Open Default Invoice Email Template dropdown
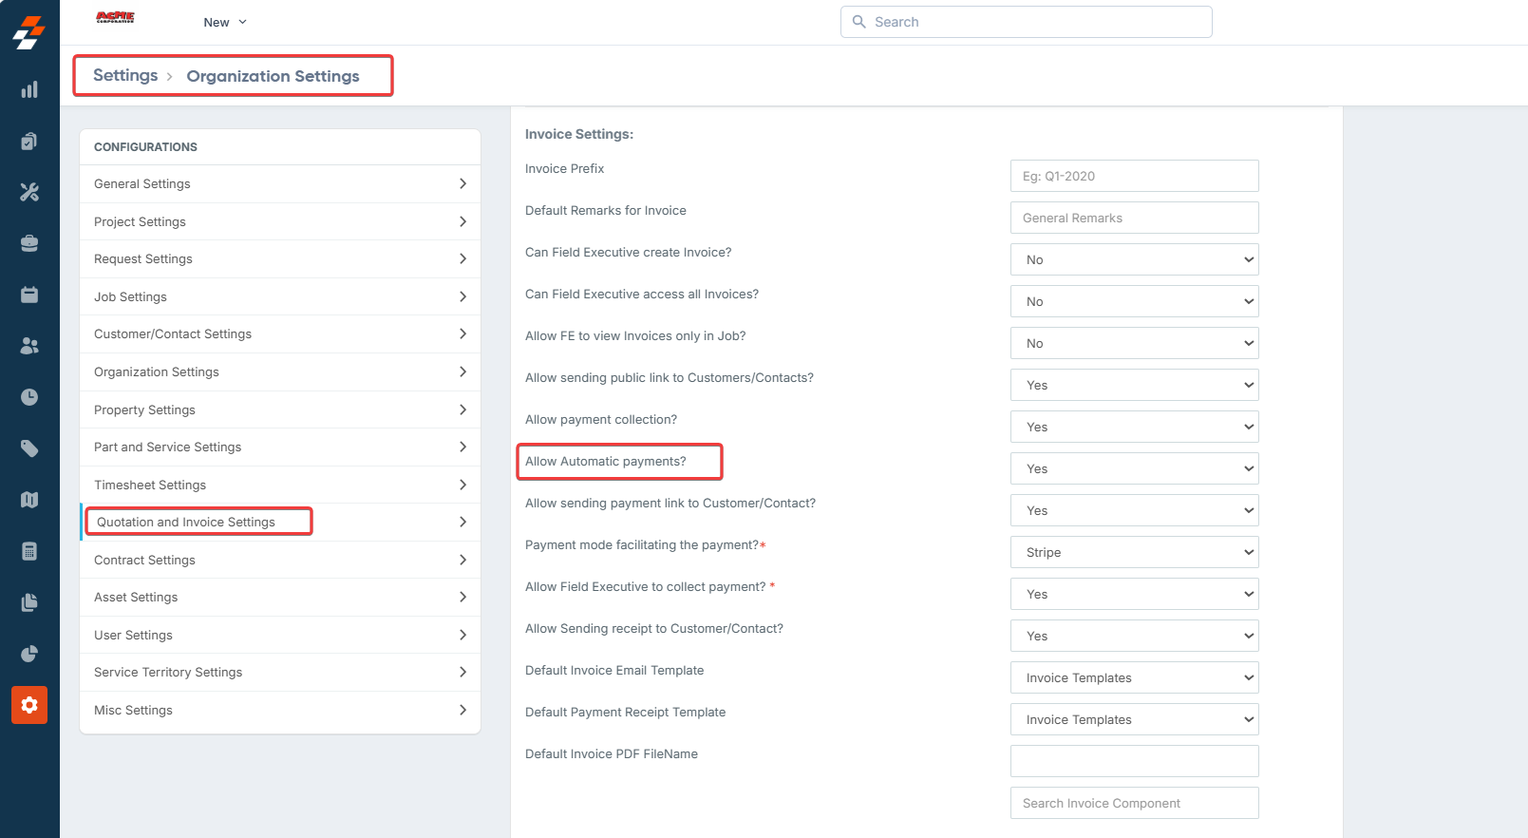Screen dimensions: 1528x838 point(1134,677)
